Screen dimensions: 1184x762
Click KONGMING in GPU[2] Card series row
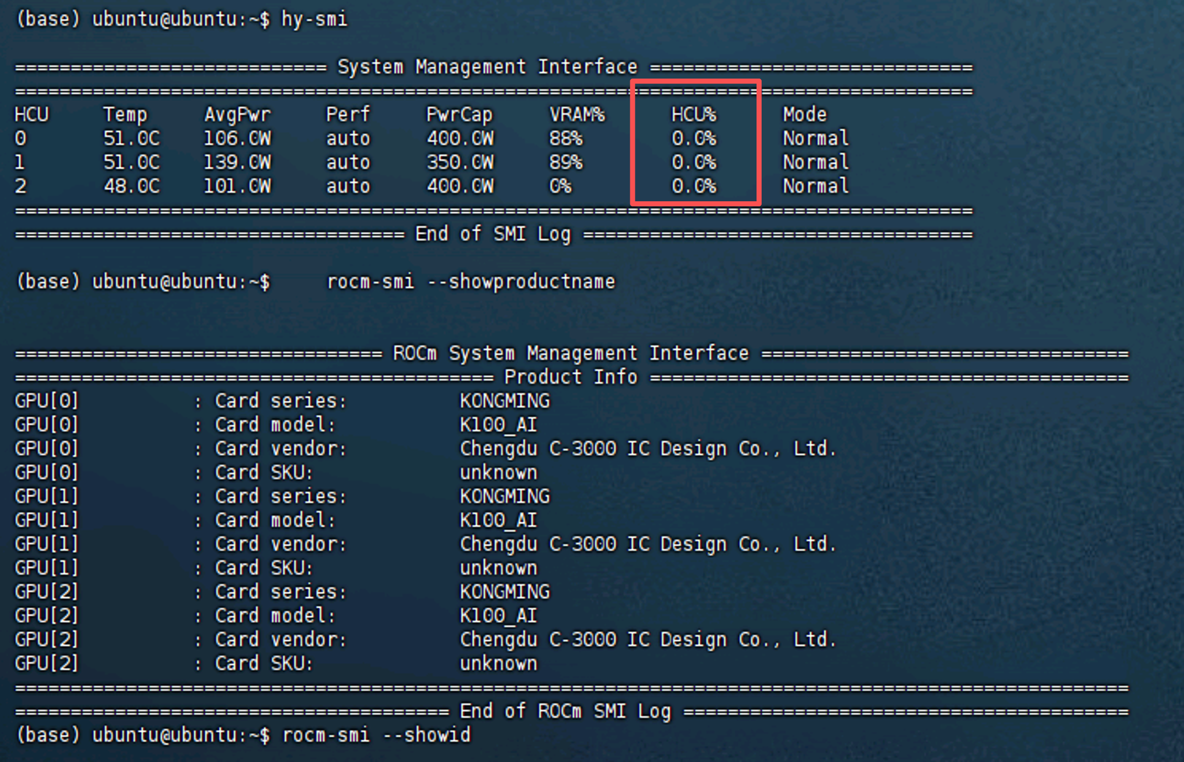505,592
